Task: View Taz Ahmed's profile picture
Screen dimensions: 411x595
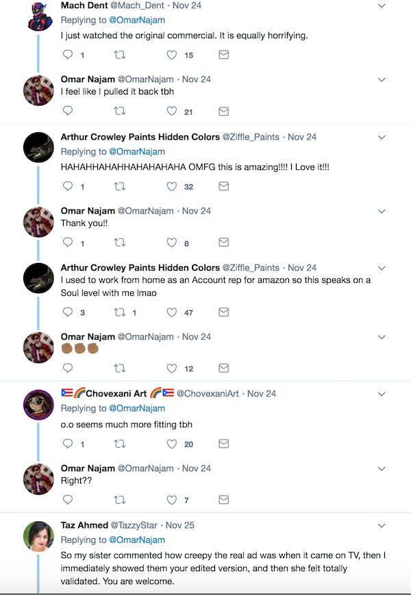Action: coord(39,537)
